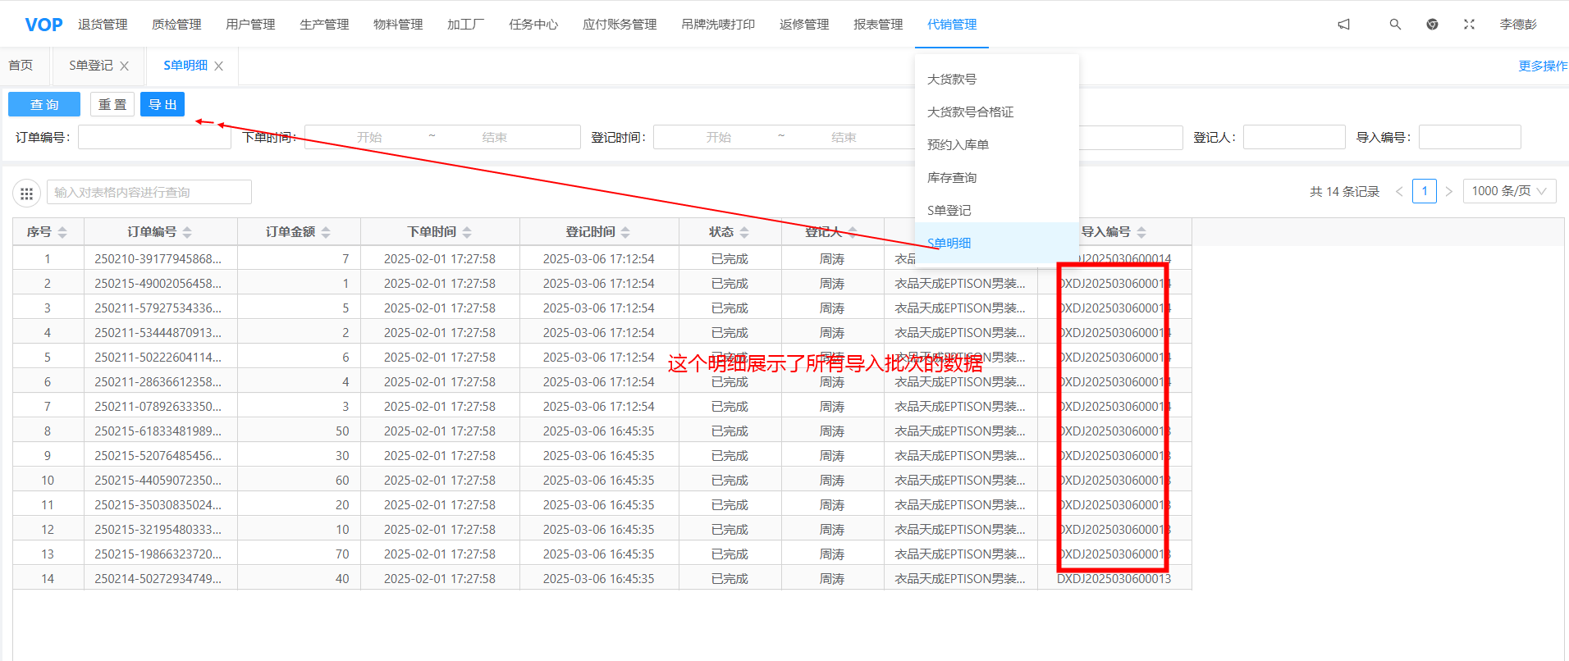Open the 1000 条/页 page size dropdown
1569x661 pixels.
1508,191
